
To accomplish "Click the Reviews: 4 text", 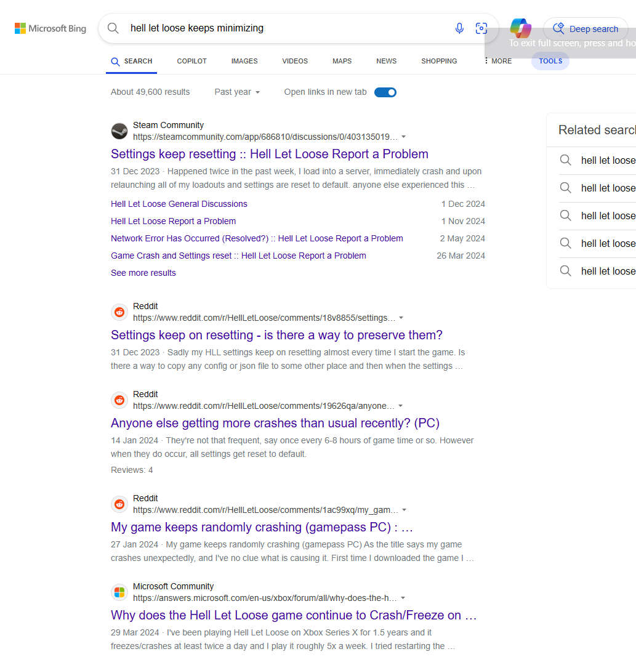I will tap(132, 470).
